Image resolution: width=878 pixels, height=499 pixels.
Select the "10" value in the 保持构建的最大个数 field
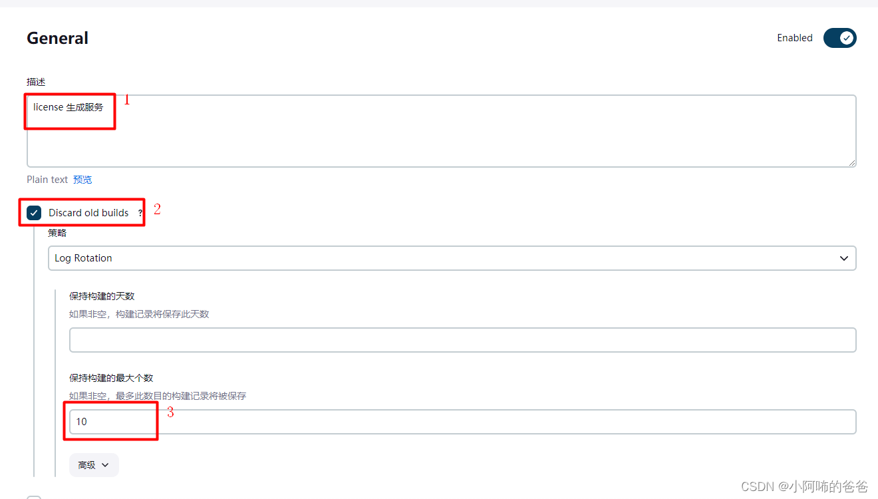82,421
